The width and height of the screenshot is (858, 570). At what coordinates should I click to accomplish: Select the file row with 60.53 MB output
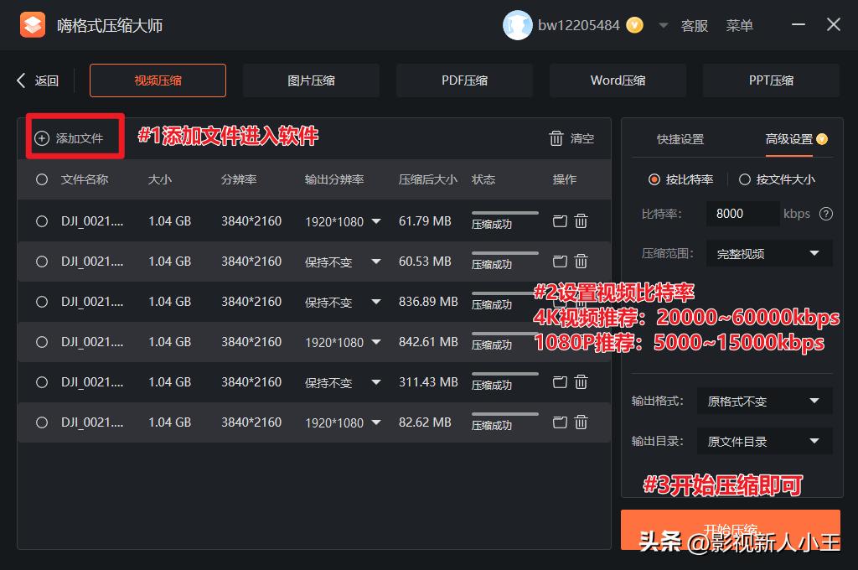point(42,262)
